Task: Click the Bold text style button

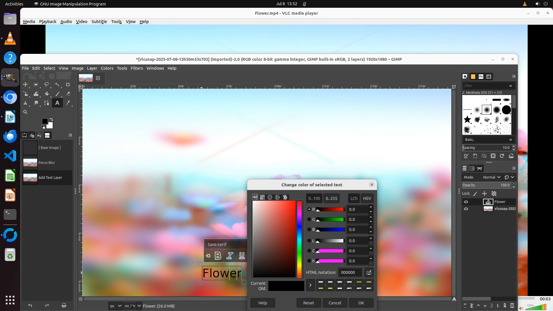Action: (218, 256)
